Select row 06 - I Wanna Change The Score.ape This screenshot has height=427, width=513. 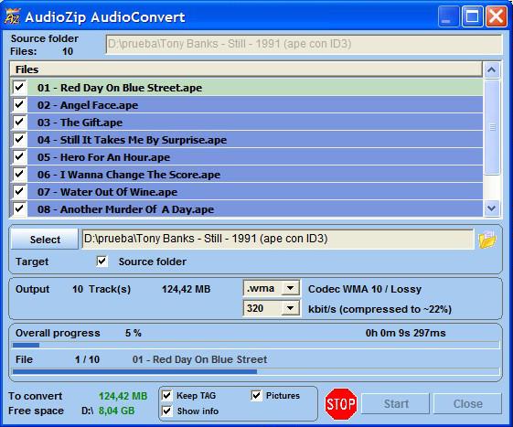[255, 174]
